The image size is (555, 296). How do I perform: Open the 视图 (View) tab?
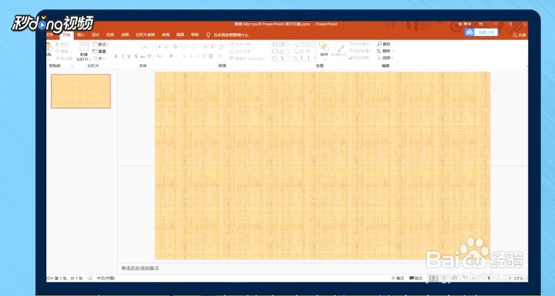[181, 35]
